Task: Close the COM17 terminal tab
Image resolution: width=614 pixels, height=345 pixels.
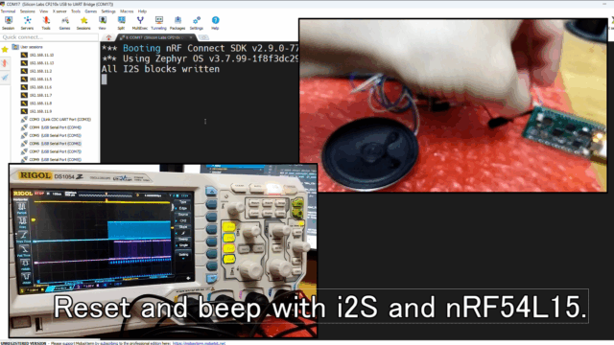Action: pyautogui.click(x=191, y=37)
